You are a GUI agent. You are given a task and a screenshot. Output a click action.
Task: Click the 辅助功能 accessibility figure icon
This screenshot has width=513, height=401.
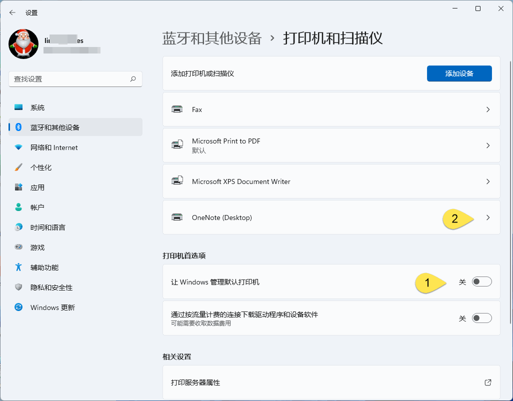click(x=18, y=267)
